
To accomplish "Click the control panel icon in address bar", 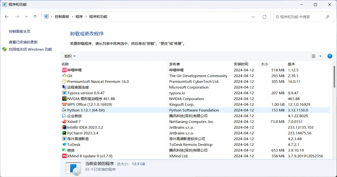I will (46, 17).
